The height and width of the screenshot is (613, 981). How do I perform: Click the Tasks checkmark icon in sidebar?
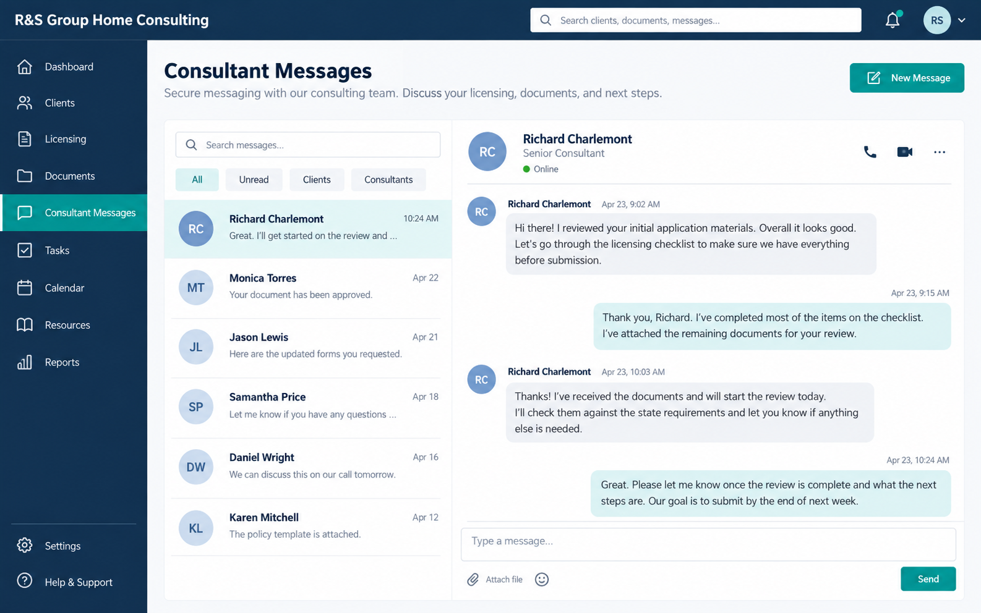[x=25, y=250]
